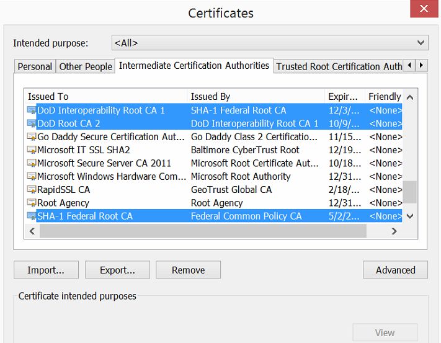Sort by Expiration column header

pos(345,96)
